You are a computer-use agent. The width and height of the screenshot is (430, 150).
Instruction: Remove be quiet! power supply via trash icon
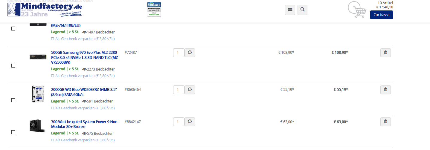click(385, 121)
